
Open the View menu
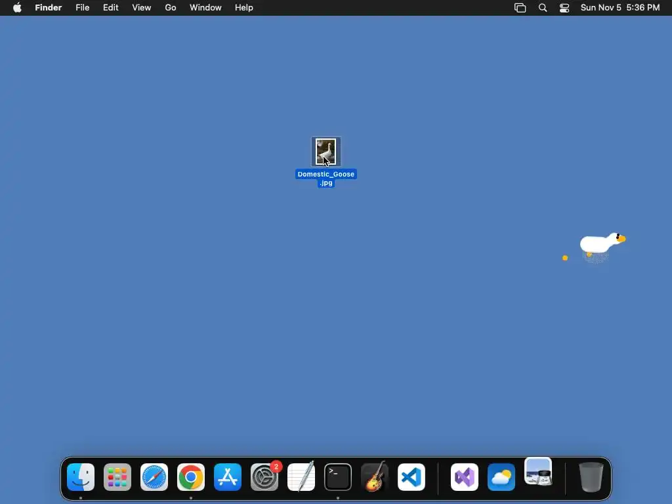pos(142,8)
